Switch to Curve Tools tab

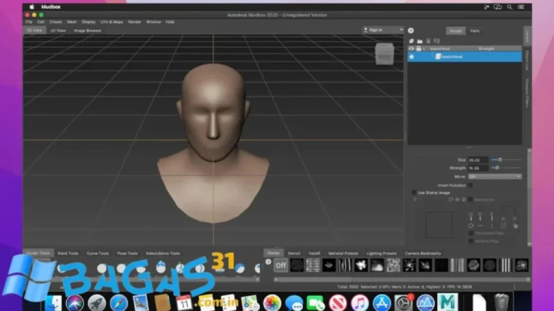[98, 253]
